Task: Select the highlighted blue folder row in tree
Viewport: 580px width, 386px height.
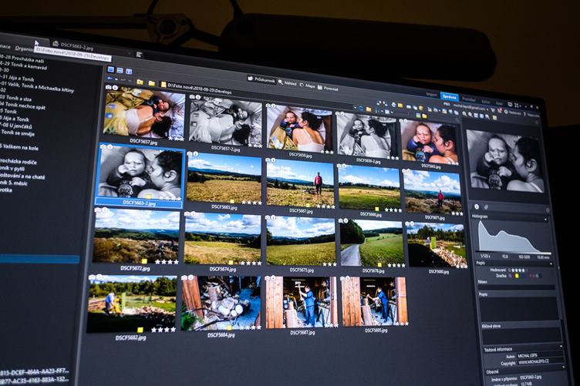Action: [39, 259]
